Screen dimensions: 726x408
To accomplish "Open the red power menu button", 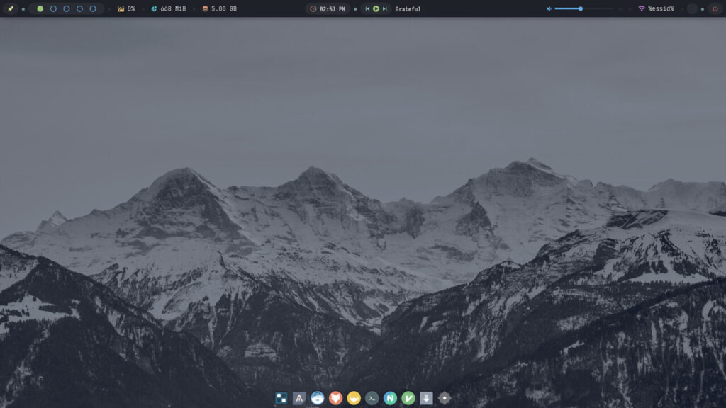I will 715,9.
